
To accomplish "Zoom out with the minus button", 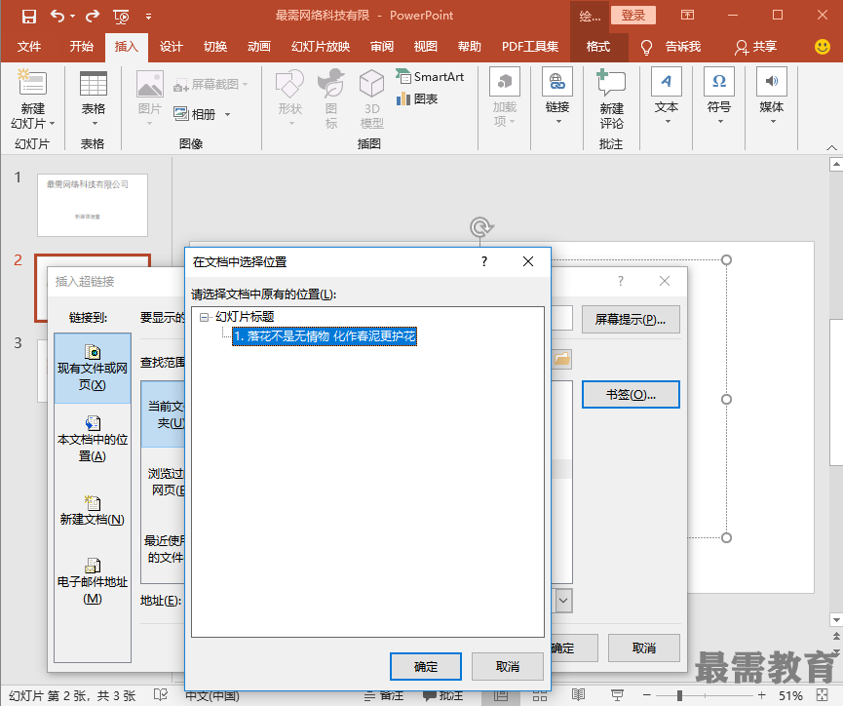I will [647, 695].
